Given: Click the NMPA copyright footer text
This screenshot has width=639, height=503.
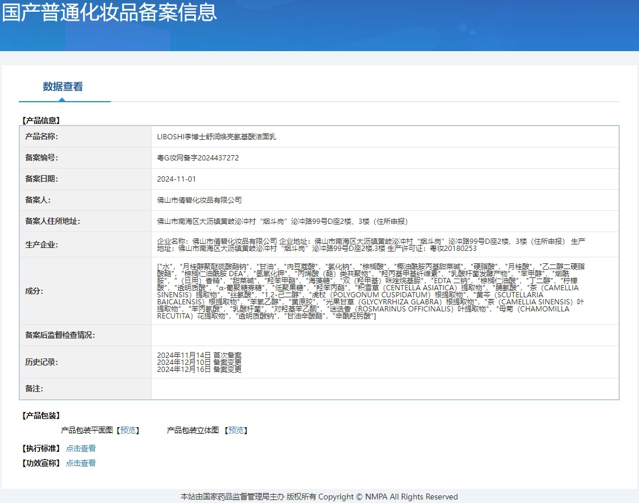Looking at the screenshot, I should 319,497.
